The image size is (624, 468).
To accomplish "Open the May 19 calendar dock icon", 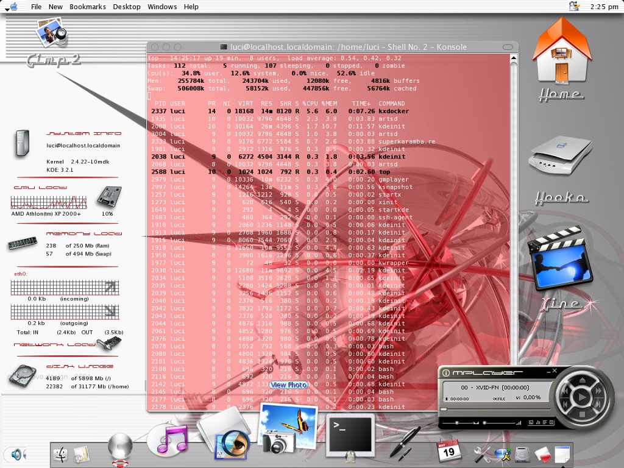I will [x=448, y=450].
